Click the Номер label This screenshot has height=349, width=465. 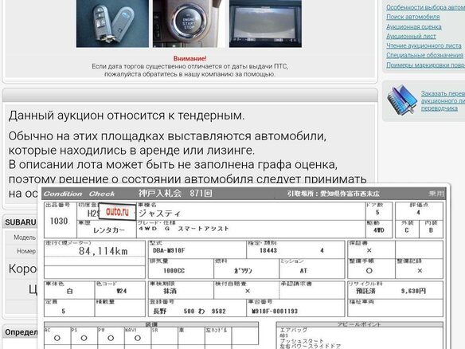click(26, 251)
